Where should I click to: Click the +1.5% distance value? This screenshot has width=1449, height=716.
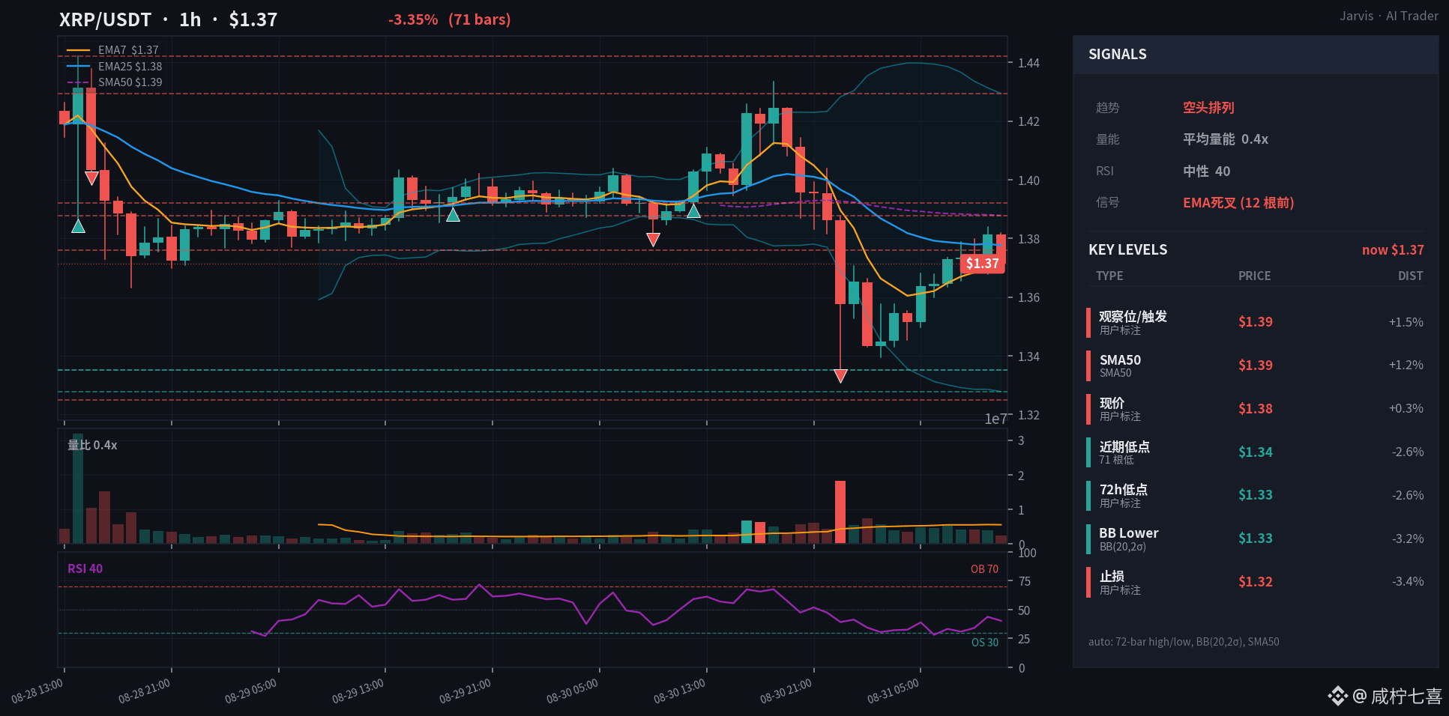click(x=1406, y=322)
